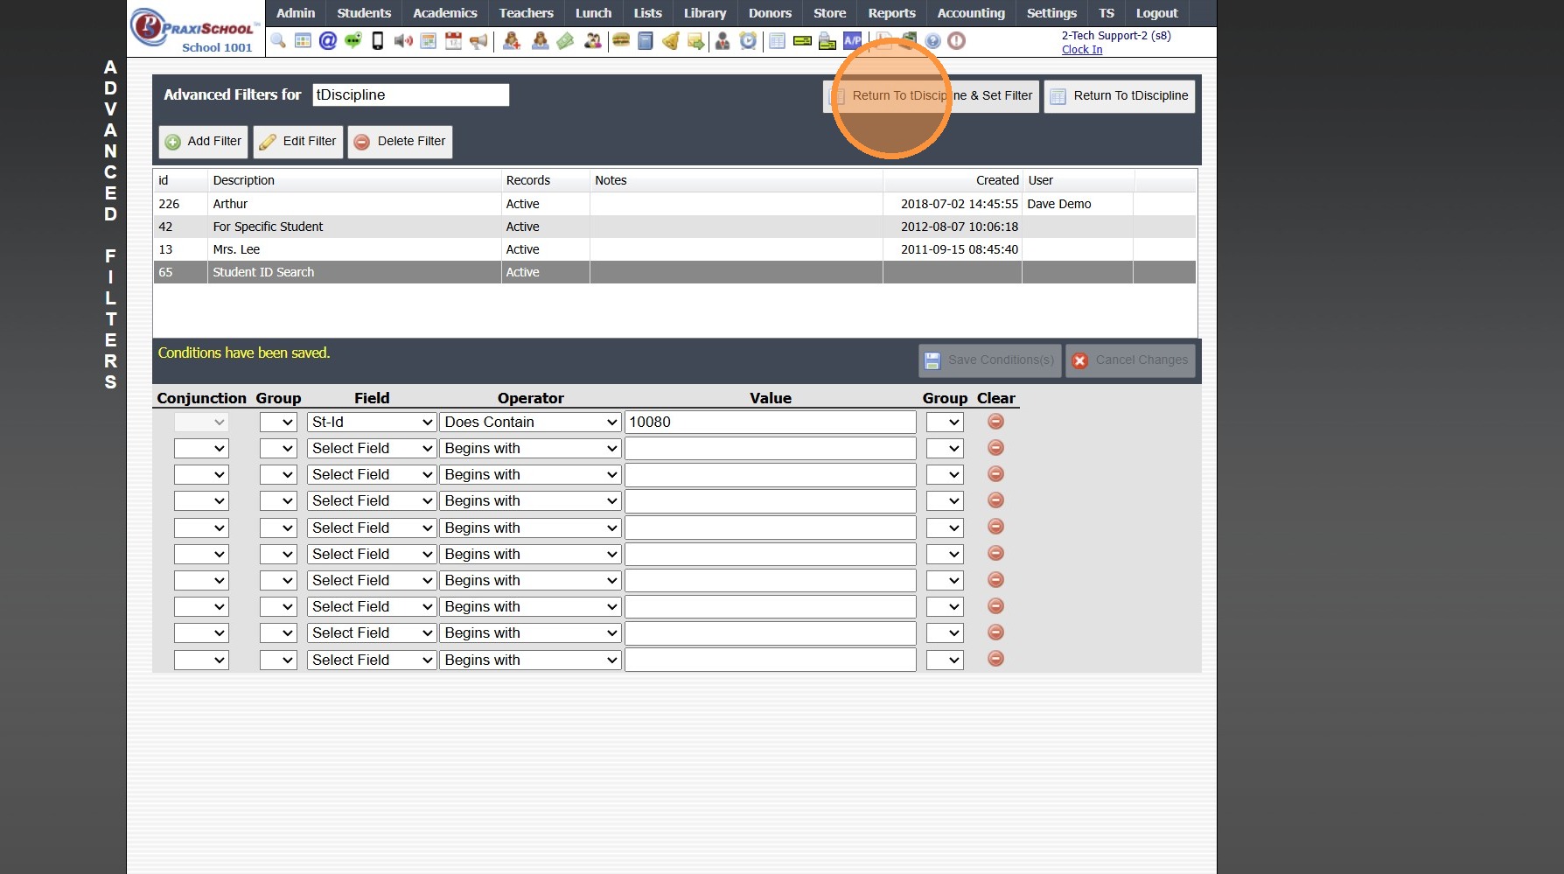This screenshot has height=874, width=1564.
Task: Click the red calendar icon
Action: click(x=453, y=40)
